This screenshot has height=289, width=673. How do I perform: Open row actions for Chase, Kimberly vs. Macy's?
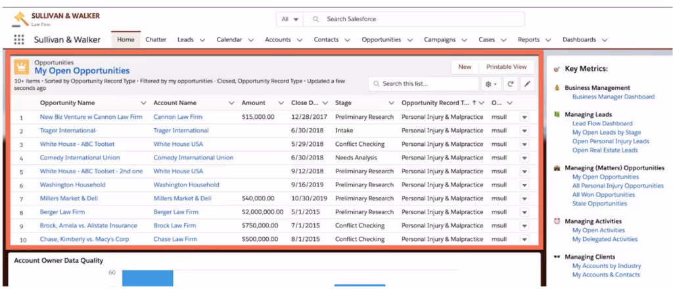click(x=524, y=240)
